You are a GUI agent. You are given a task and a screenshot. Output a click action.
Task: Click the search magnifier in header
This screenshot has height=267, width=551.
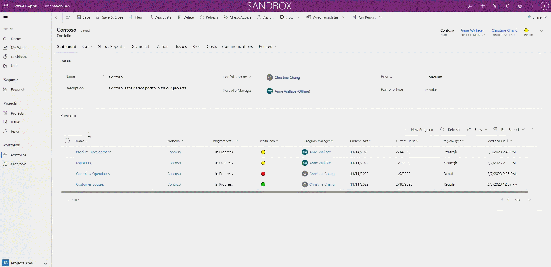(470, 6)
